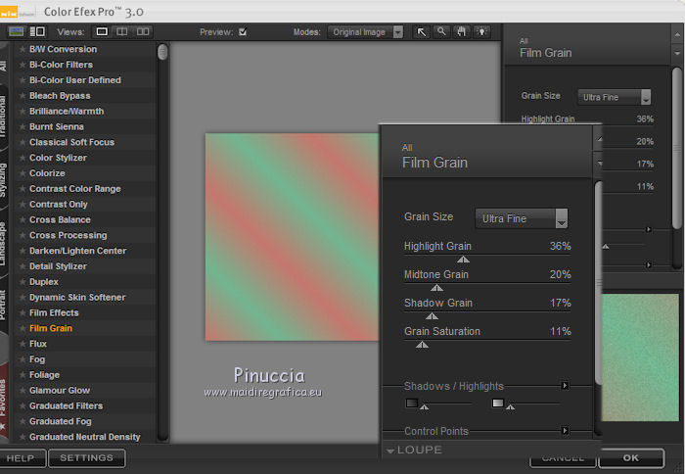
Task: Click up arrow at top-right panel corner
Action: 677,34
